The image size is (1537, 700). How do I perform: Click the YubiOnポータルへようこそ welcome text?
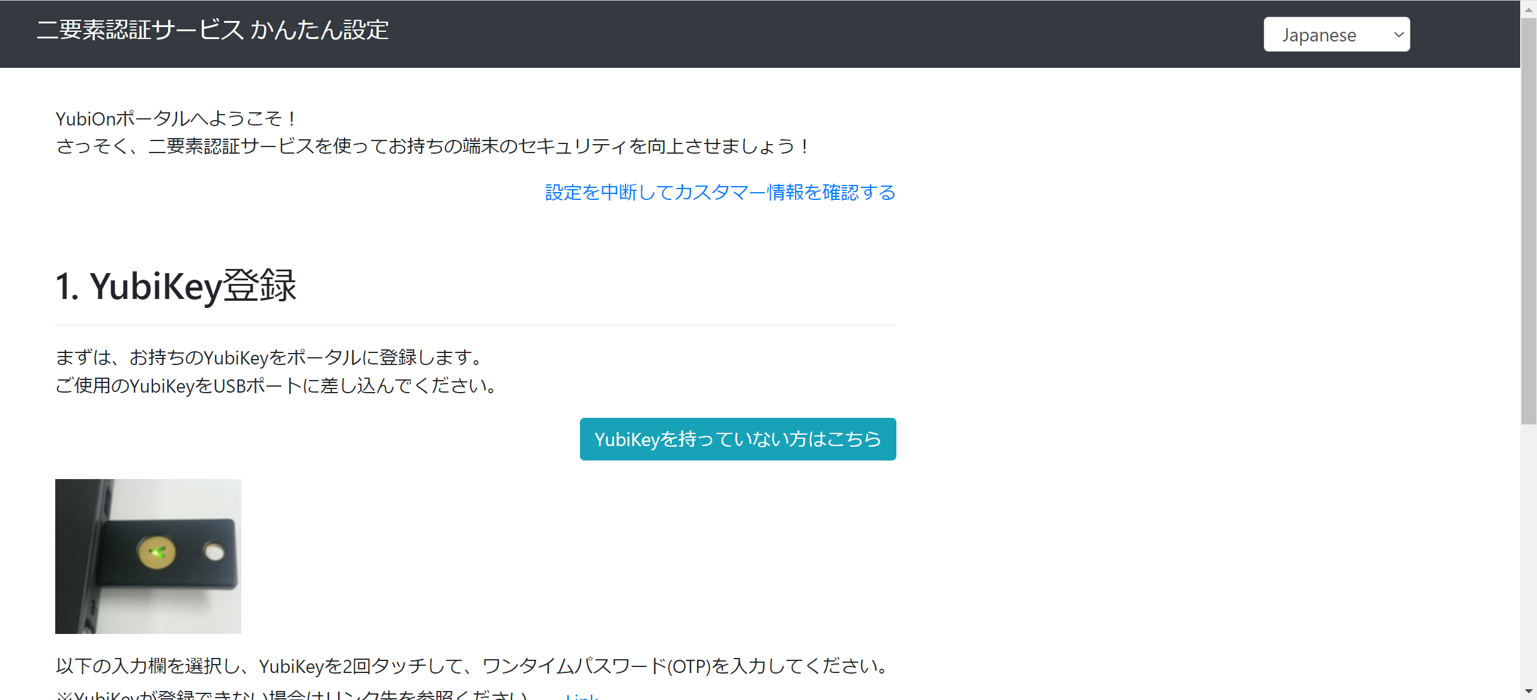175,119
